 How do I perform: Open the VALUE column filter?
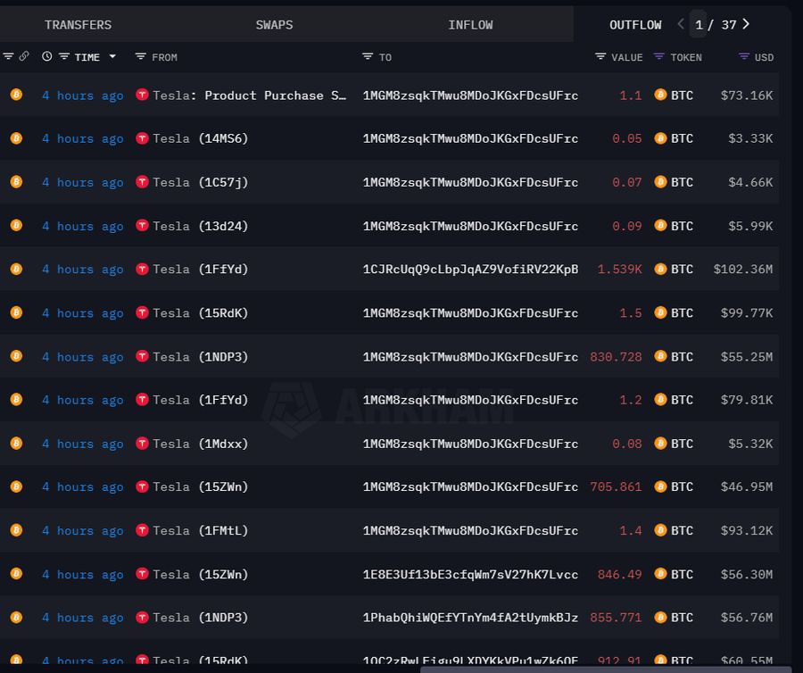[x=600, y=56]
